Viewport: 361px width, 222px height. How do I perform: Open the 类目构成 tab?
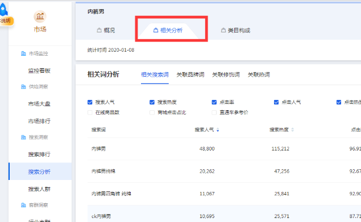[x=235, y=30]
